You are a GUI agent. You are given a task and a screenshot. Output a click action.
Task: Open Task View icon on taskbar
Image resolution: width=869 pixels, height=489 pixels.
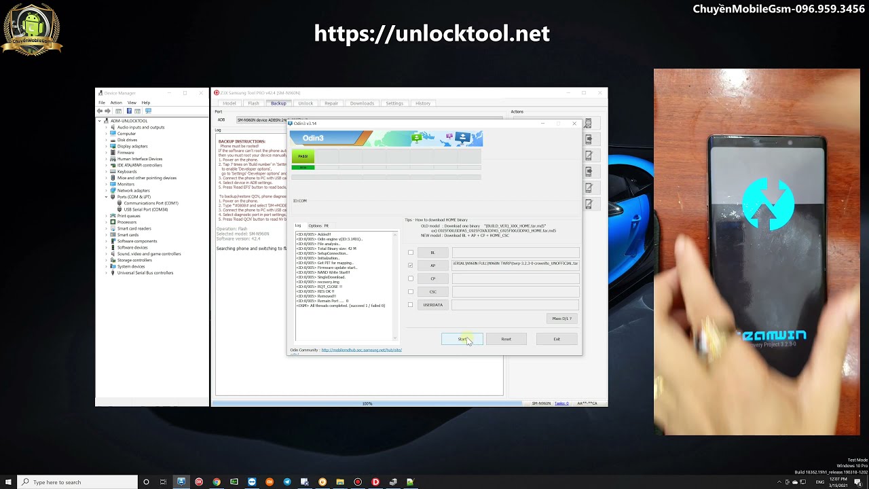point(163,482)
